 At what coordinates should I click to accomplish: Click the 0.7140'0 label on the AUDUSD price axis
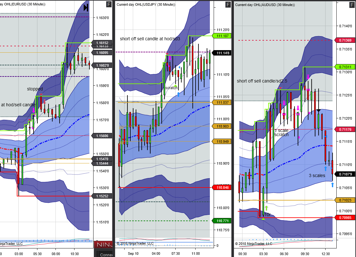346,26
